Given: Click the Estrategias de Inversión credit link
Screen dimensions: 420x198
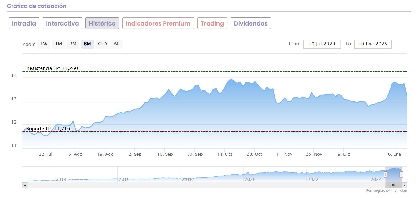Looking at the screenshot, I should pos(386,191).
